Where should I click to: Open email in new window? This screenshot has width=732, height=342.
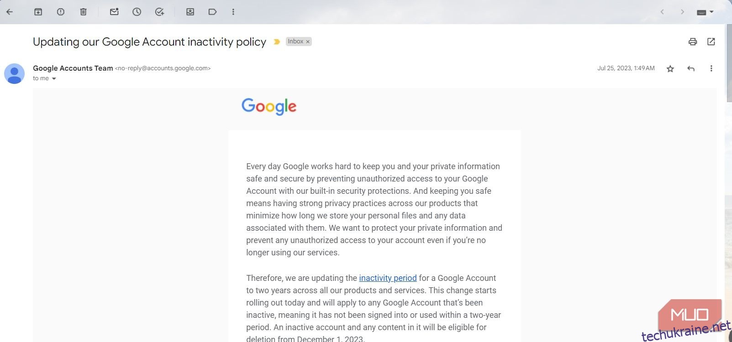pyautogui.click(x=711, y=41)
